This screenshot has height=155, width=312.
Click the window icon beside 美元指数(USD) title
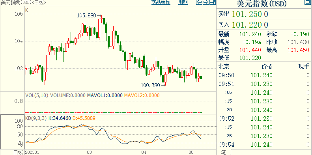point(308,2)
